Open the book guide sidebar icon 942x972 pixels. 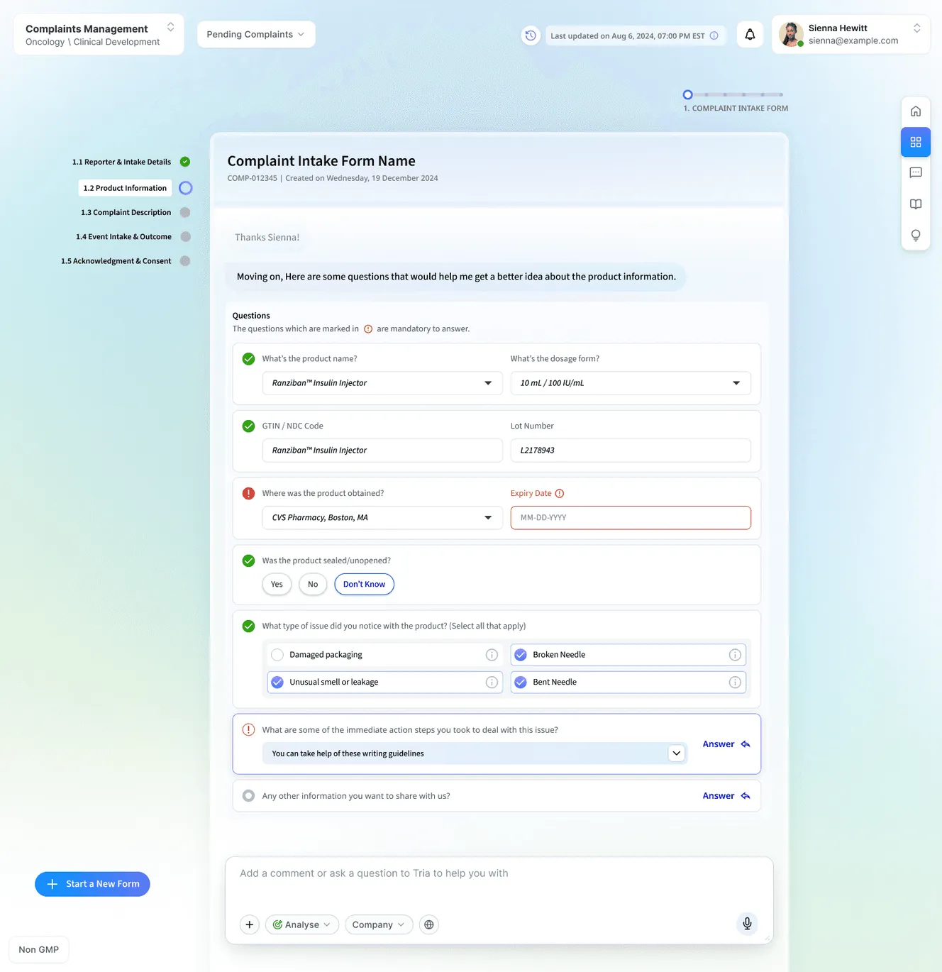(916, 204)
